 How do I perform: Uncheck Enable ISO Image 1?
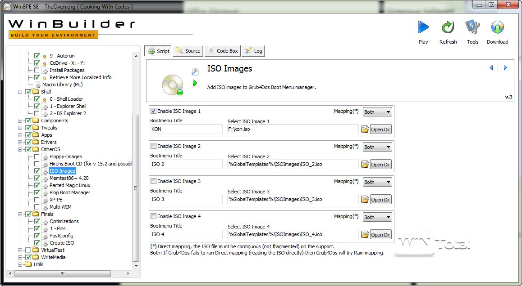pyautogui.click(x=153, y=111)
